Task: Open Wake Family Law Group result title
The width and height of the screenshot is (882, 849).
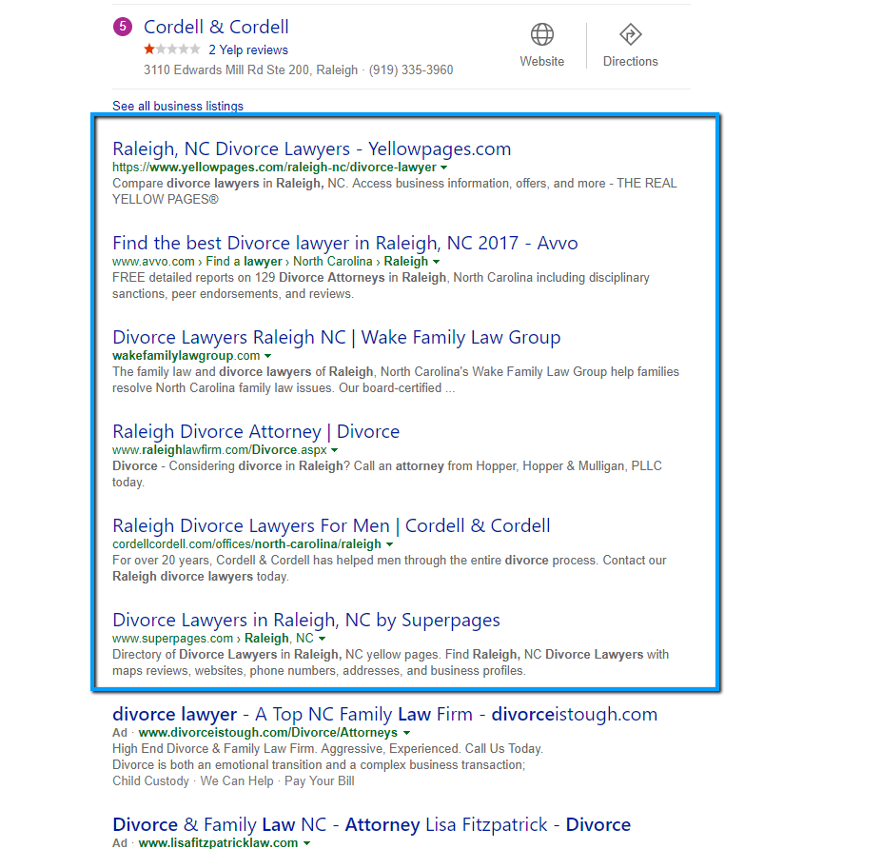Action: (337, 338)
